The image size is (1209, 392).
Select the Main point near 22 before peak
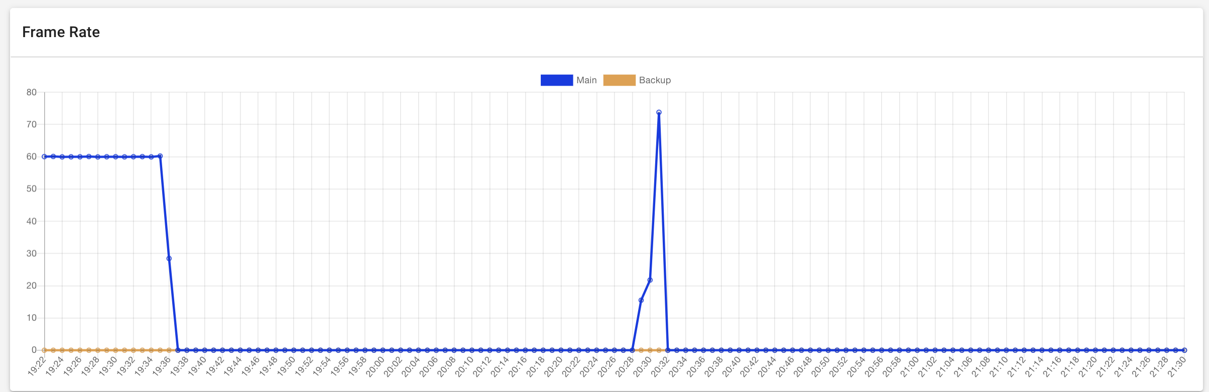(x=650, y=280)
